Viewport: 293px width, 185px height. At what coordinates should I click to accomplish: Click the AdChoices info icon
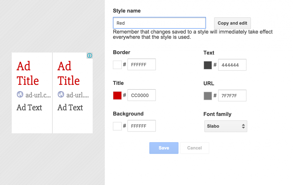coord(90,56)
